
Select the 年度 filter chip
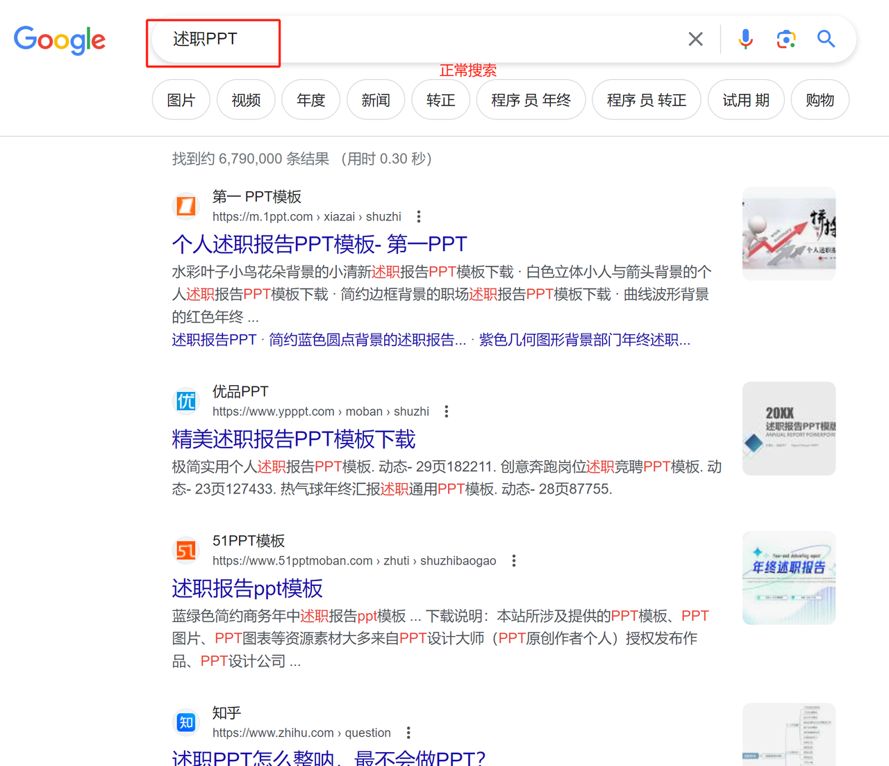[311, 100]
